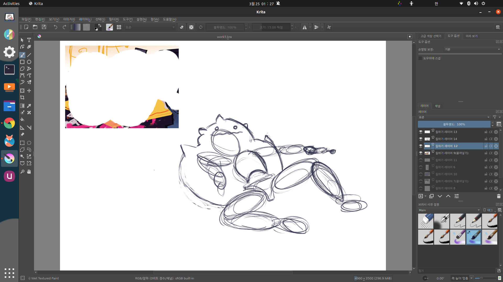Enable the 도우미에 스냅 checkbox
This screenshot has height=282, width=503.
420,58
